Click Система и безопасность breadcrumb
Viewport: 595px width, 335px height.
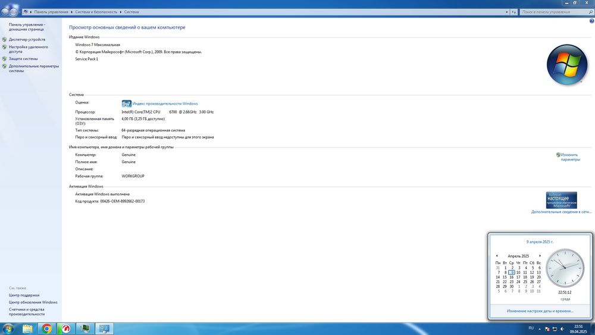[x=96, y=12]
